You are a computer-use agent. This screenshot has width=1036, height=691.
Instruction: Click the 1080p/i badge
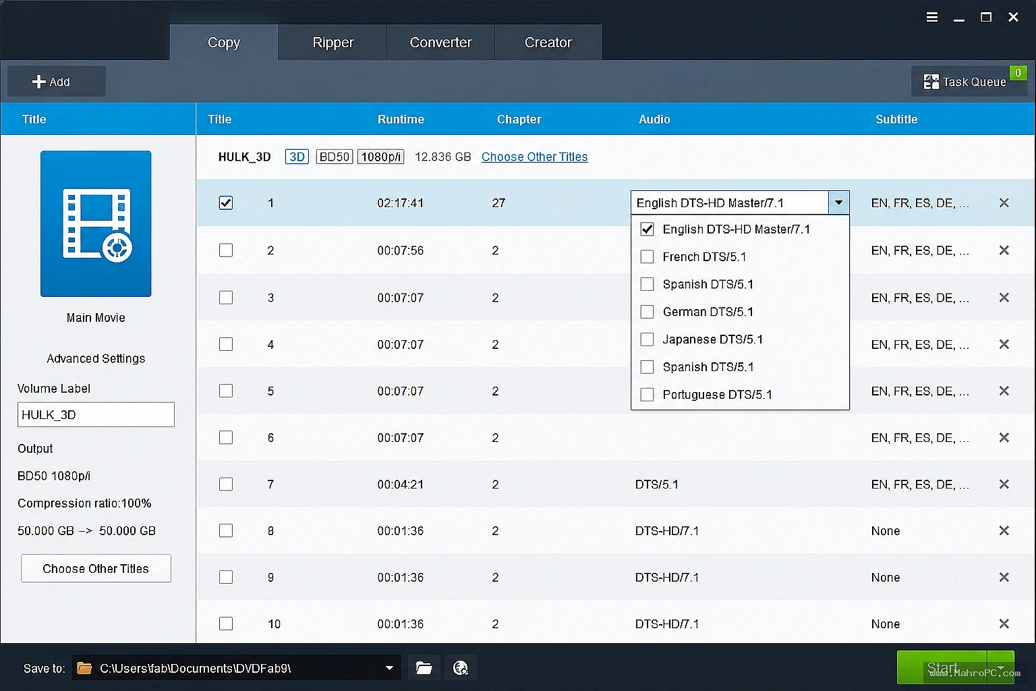click(380, 157)
